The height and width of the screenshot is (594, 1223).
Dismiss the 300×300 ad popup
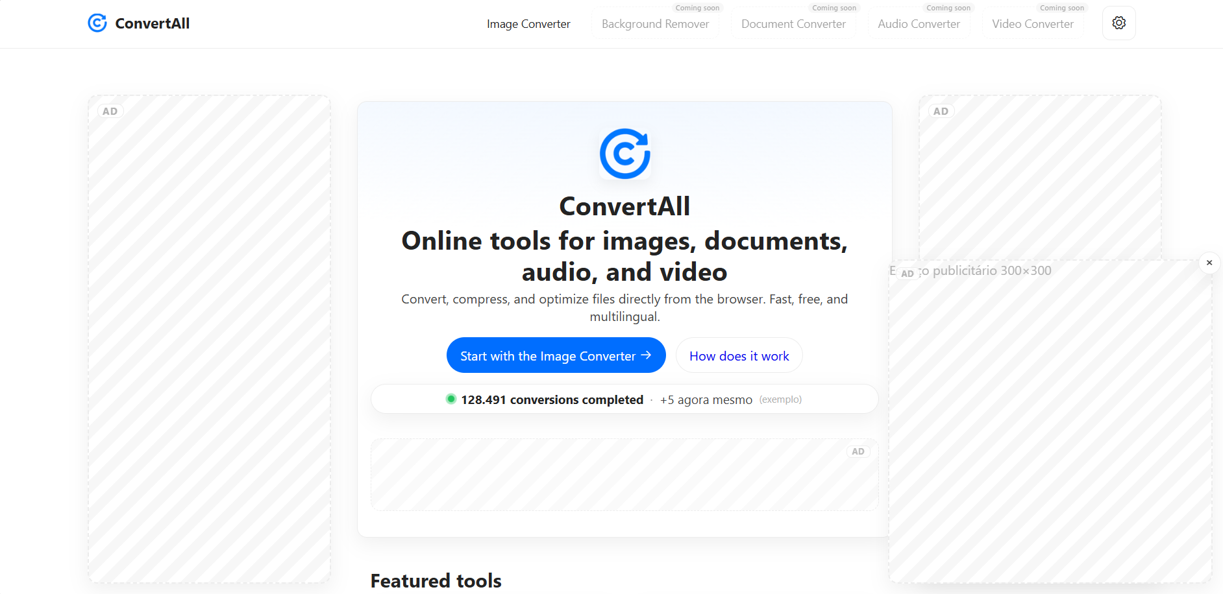(x=1209, y=262)
